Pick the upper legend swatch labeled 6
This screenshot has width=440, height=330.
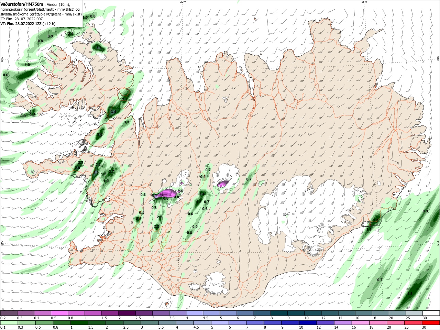click(x=245, y=313)
